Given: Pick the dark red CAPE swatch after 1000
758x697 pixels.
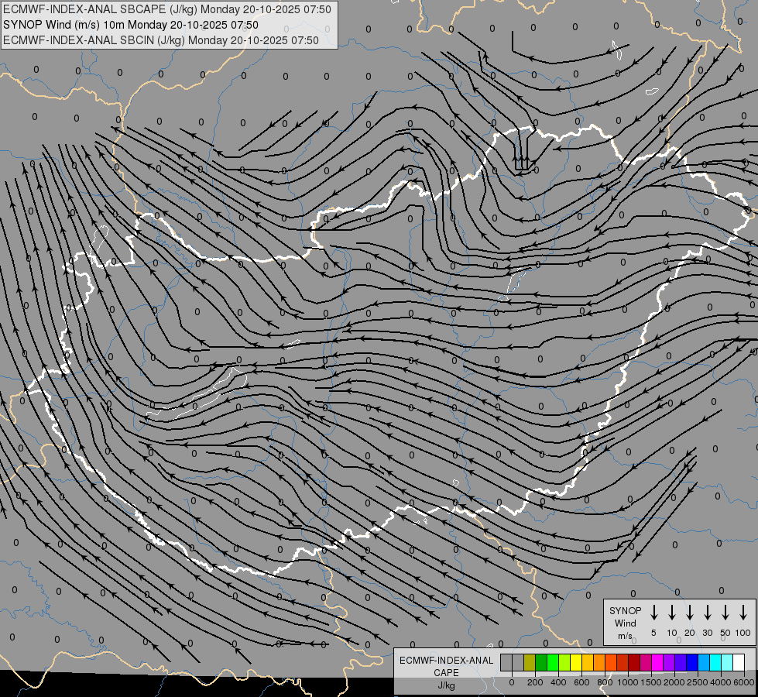Looking at the screenshot, I should (x=634, y=663).
